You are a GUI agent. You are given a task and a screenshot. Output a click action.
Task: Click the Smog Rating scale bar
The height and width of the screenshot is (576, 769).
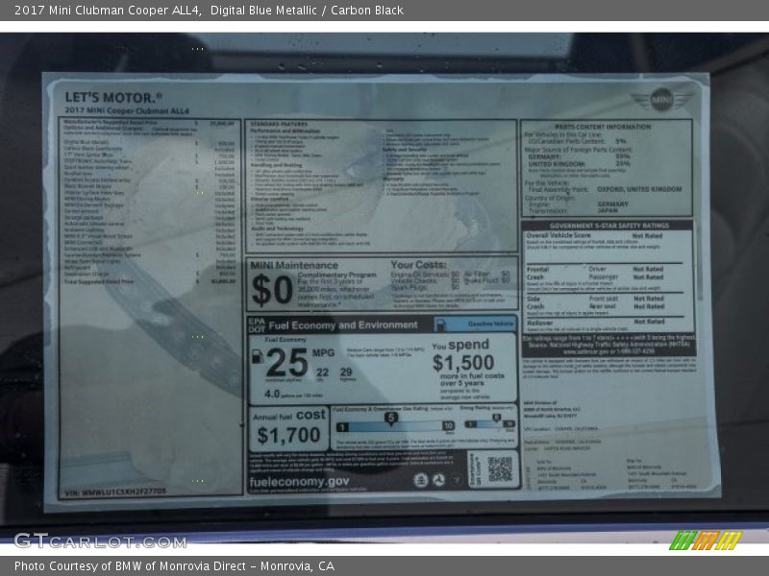(488, 422)
